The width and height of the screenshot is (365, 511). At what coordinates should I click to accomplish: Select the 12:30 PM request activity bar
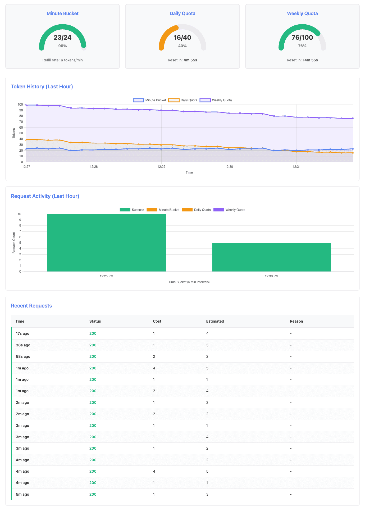[x=271, y=257]
